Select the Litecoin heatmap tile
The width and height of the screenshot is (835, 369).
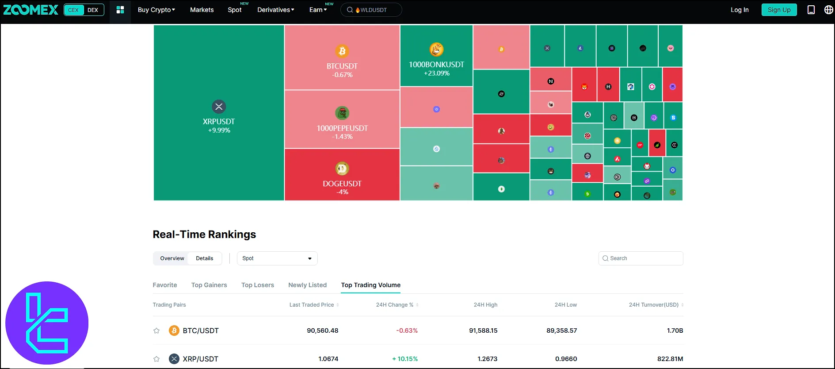click(x=580, y=46)
